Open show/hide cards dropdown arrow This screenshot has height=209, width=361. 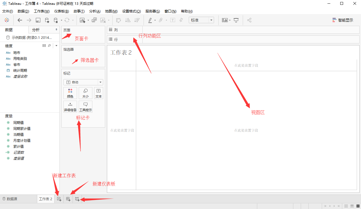coord(230,20)
